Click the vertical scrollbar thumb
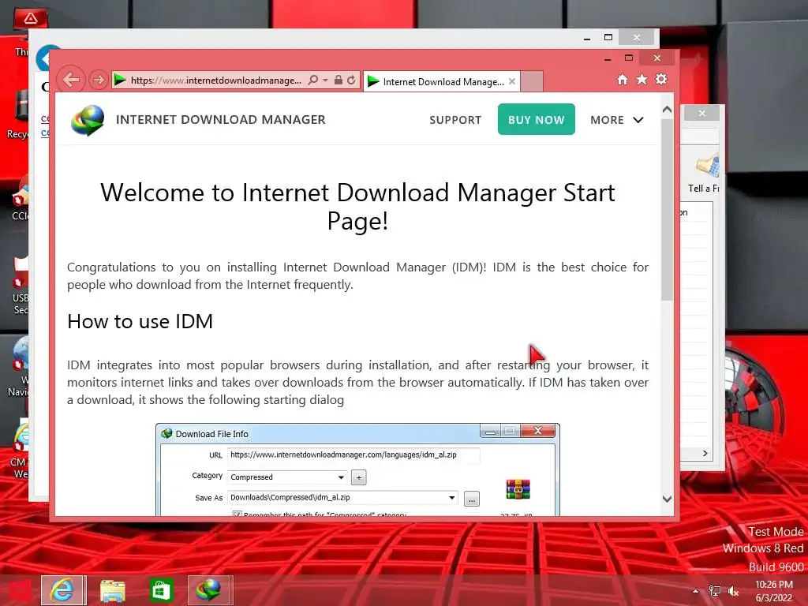Image resolution: width=808 pixels, height=606 pixels. point(667,210)
